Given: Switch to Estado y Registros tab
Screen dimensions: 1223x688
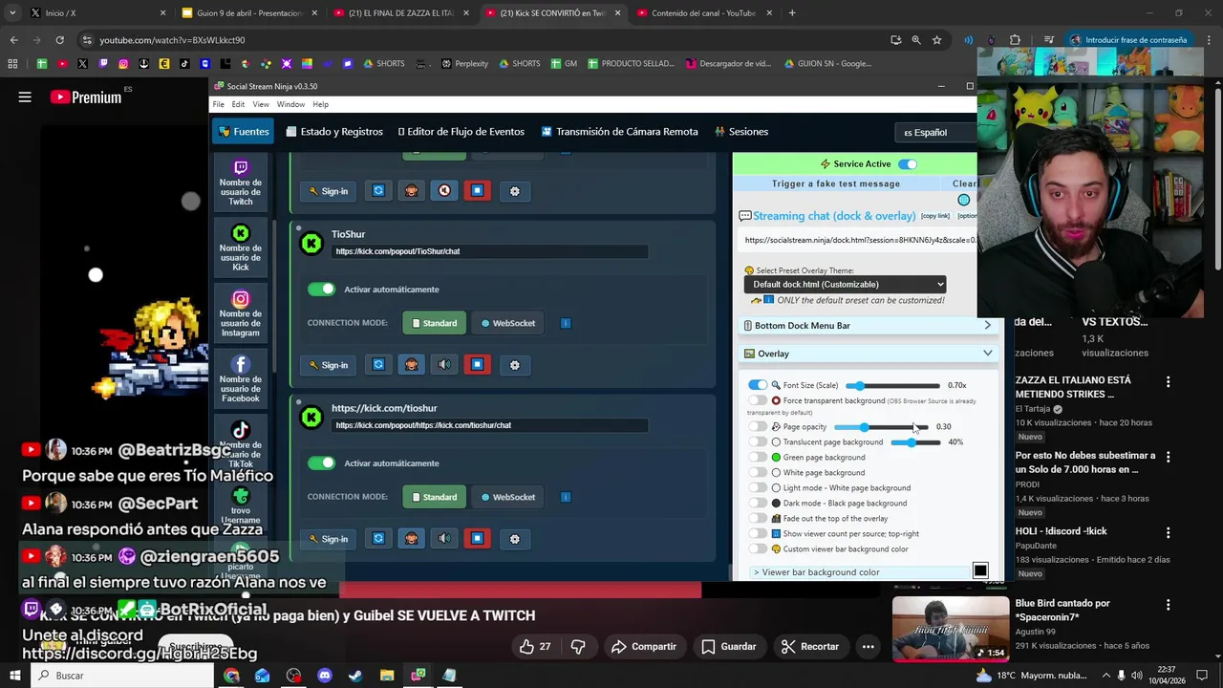Looking at the screenshot, I should pyautogui.click(x=333, y=132).
